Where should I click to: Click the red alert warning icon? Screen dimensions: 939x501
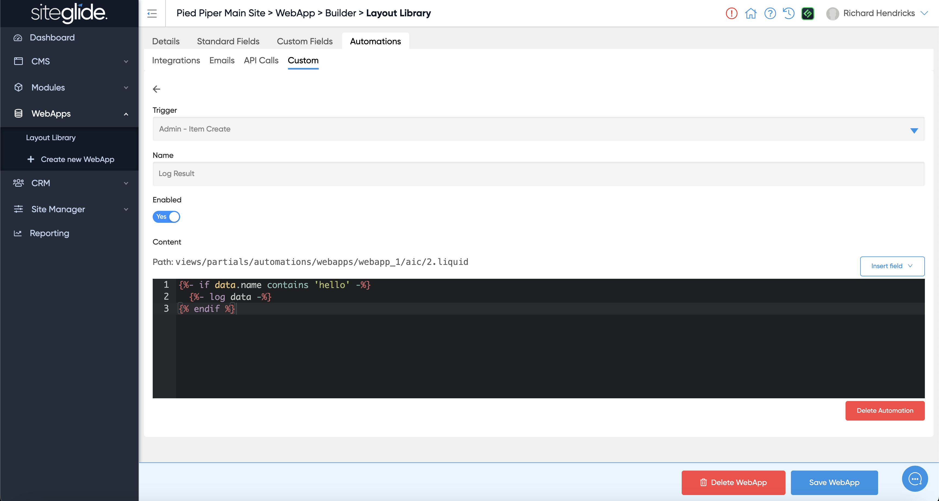(x=731, y=14)
